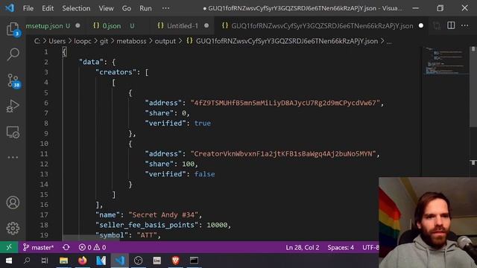Click the CreatorVknWbvxnF1a2jt address string
The height and width of the screenshot is (268, 477).
point(283,154)
